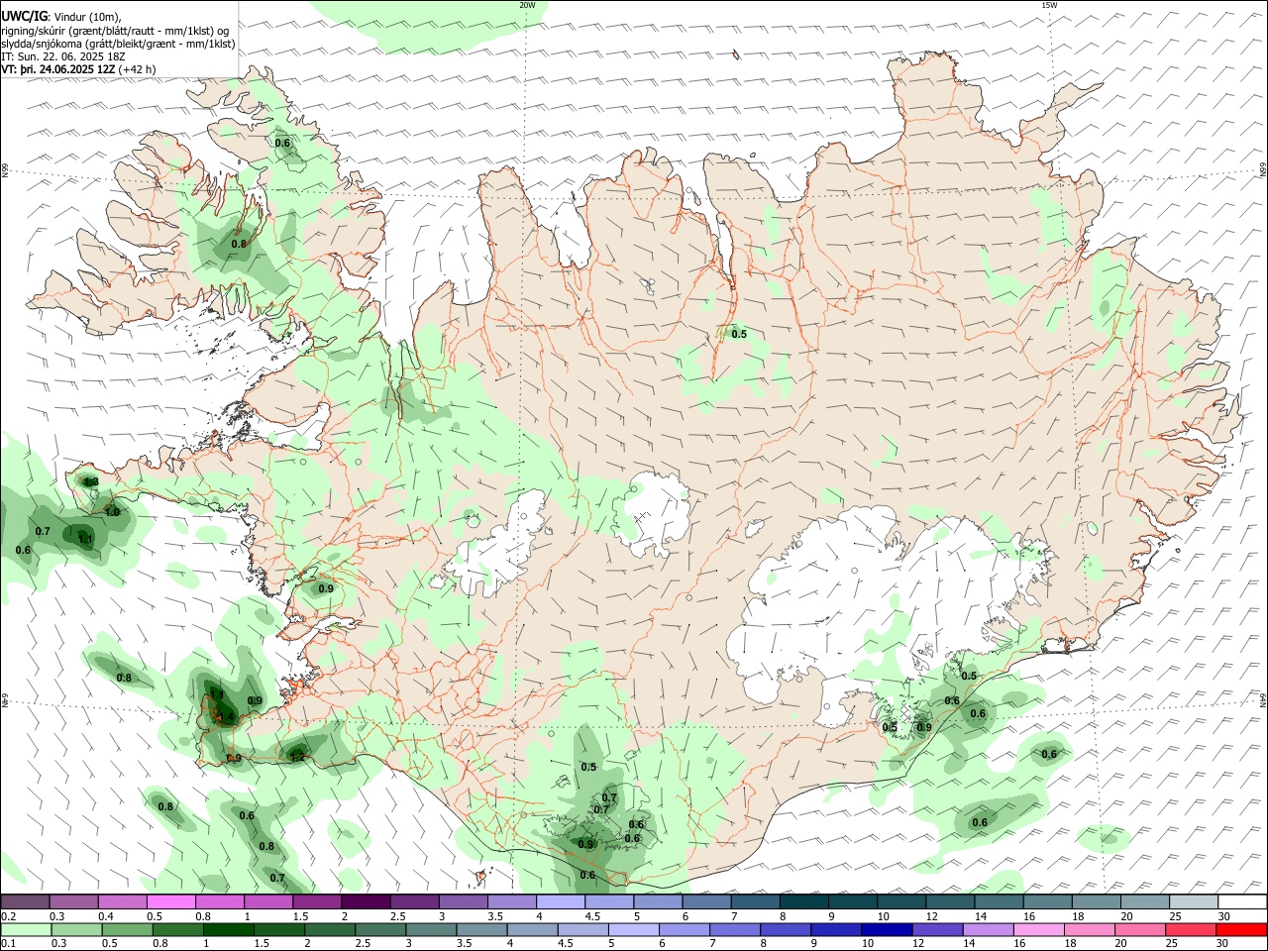1268x951 pixels.
Task: Click the '0.1' label in the bottom legend row
Action: [x=8, y=944]
